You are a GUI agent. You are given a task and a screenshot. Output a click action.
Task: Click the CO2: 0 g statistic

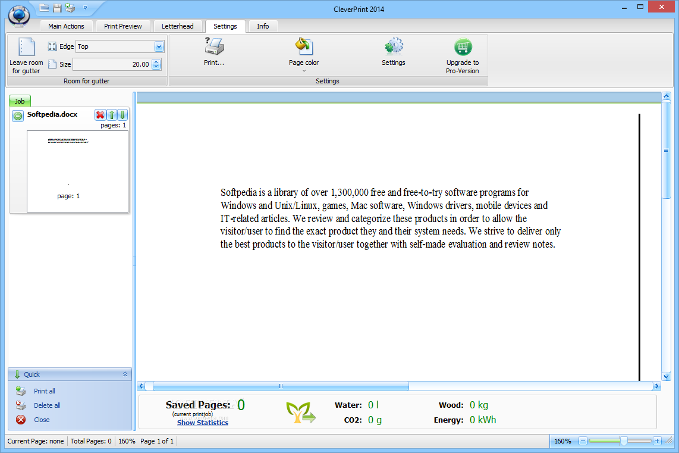363,420
